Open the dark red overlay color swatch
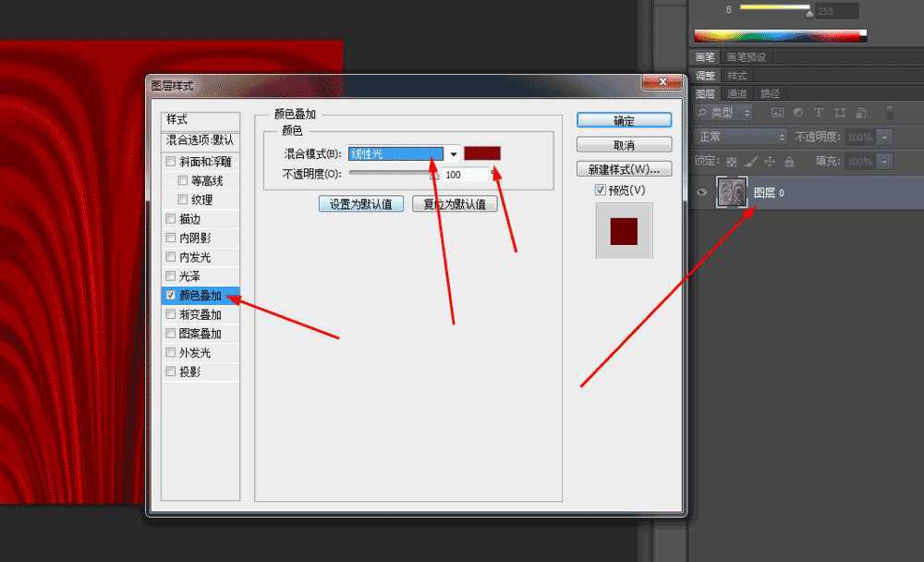This screenshot has width=924, height=562. [483, 153]
